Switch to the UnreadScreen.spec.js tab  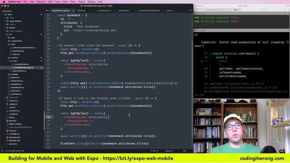tap(61, 10)
